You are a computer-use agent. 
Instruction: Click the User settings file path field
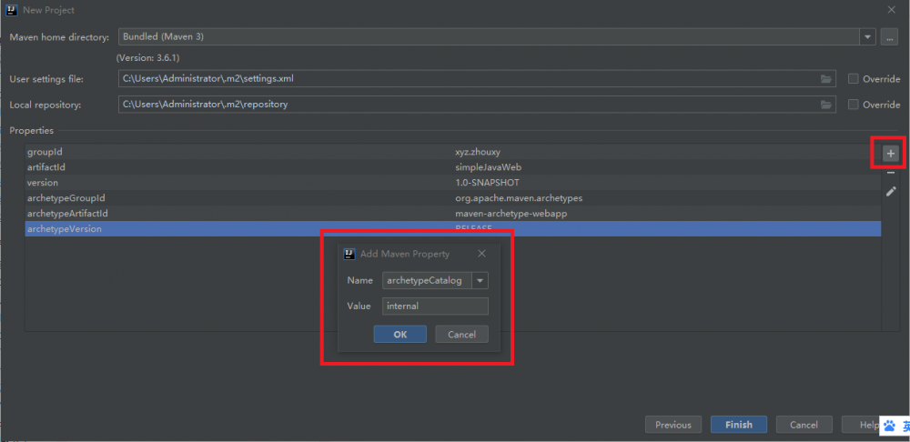[x=477, y=79]
